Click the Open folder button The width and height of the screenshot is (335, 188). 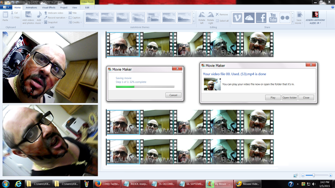tap(289, 97)
